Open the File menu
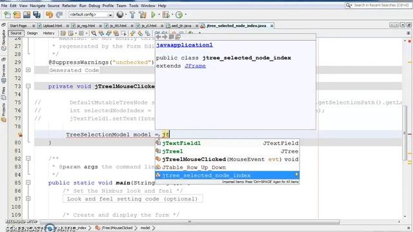Image resolution: width=413 pixels, height=232 pixels. 5,6
